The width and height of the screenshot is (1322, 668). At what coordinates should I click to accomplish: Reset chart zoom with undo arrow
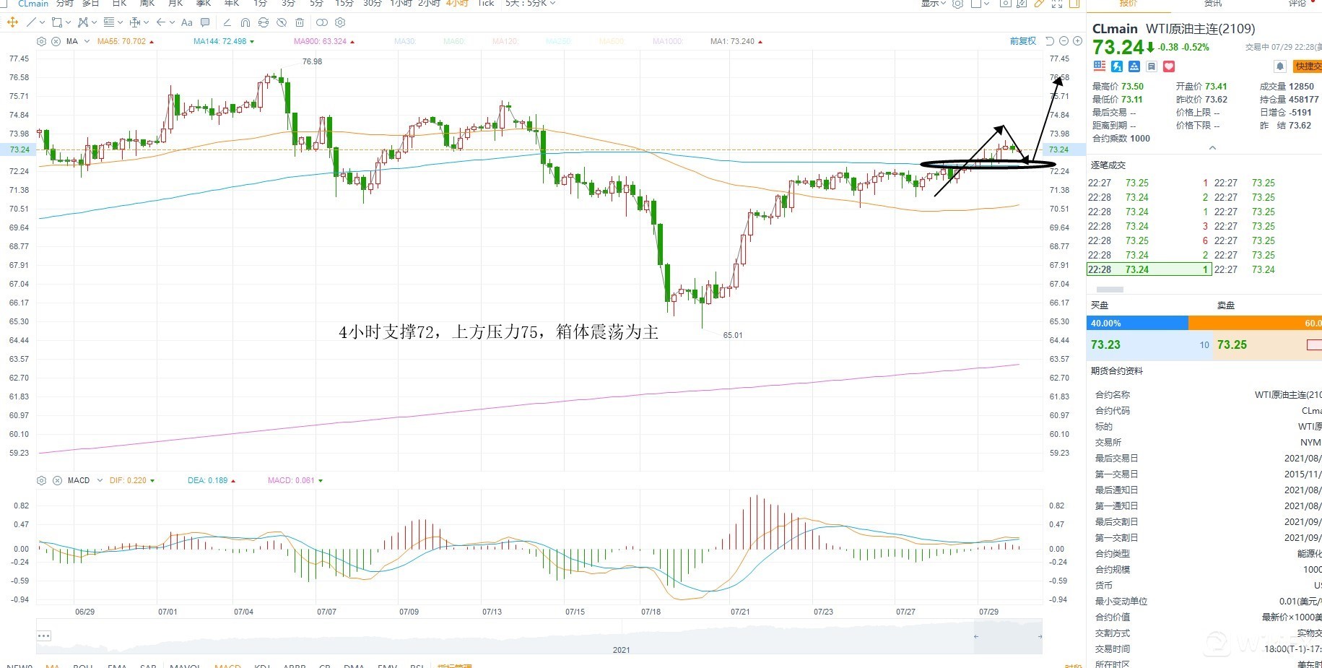click(1050, 41)
